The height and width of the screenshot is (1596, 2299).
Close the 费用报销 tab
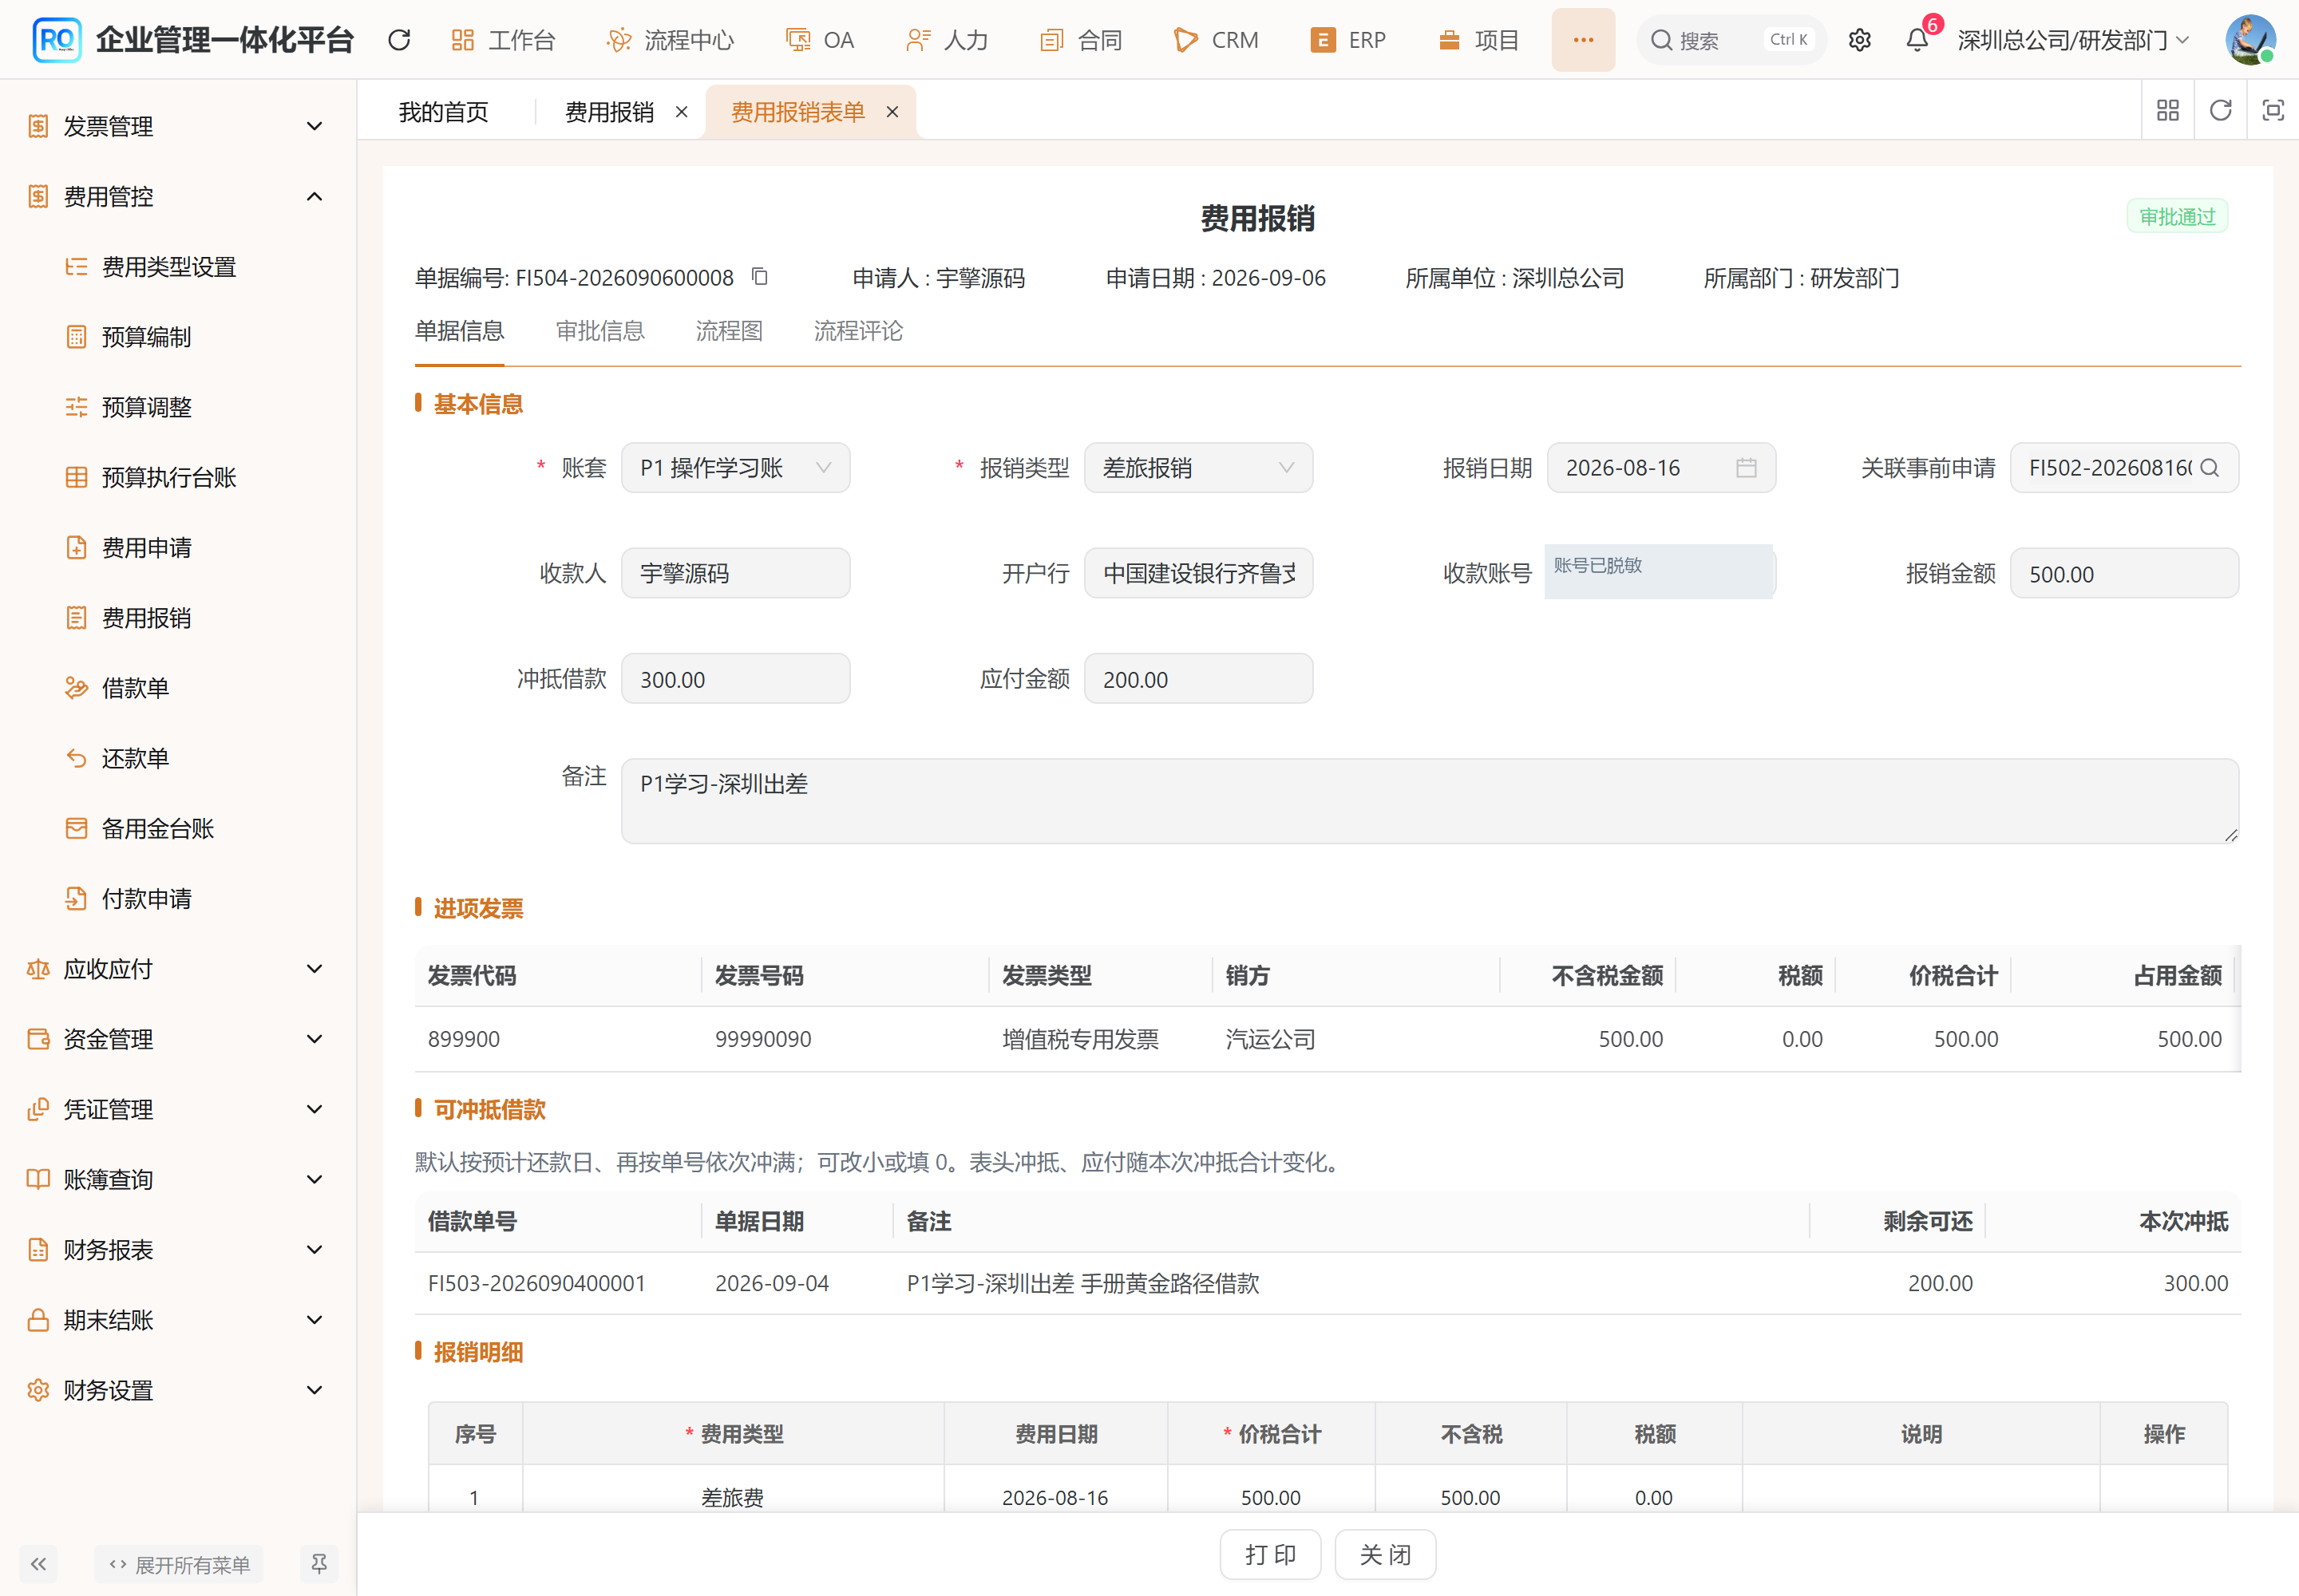pos(681,112)
